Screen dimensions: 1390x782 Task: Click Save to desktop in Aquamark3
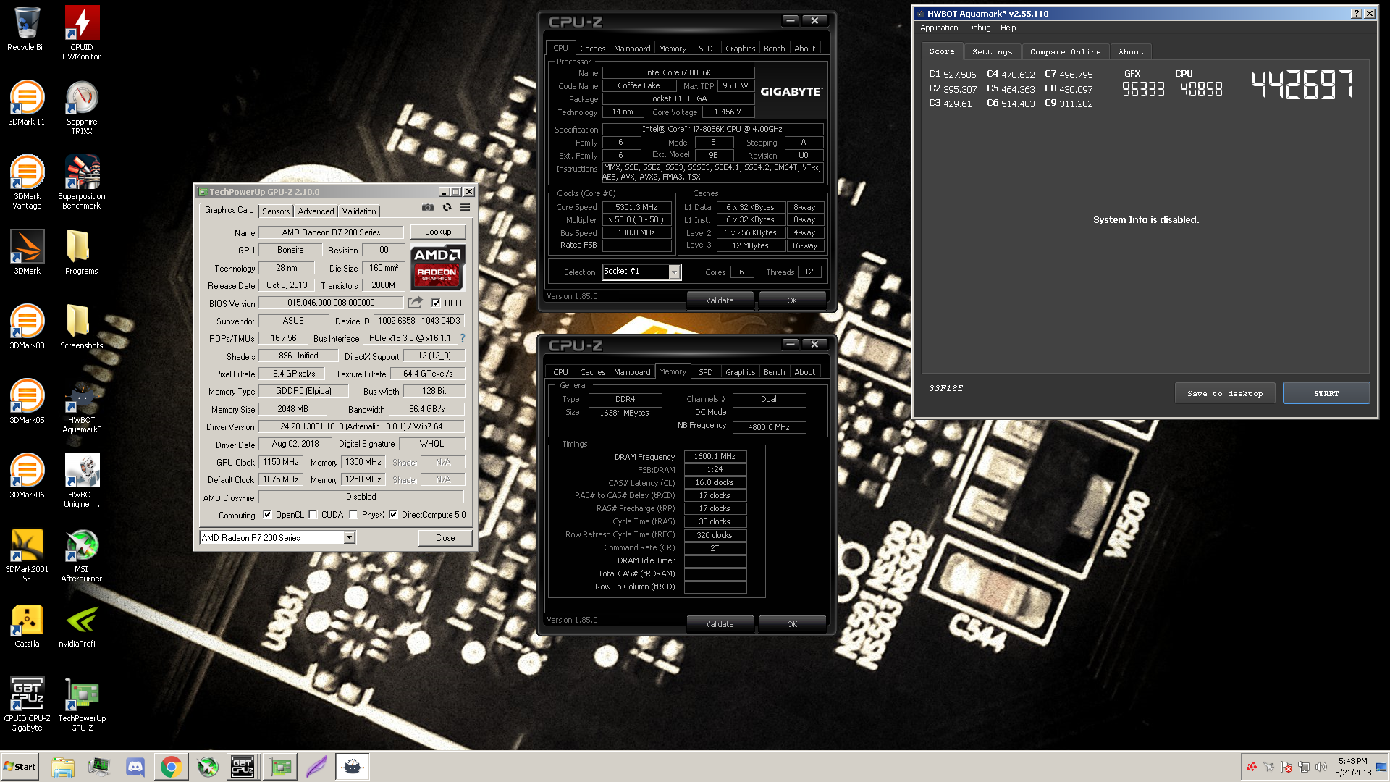pyautogui.click(x=1225, y=393)
